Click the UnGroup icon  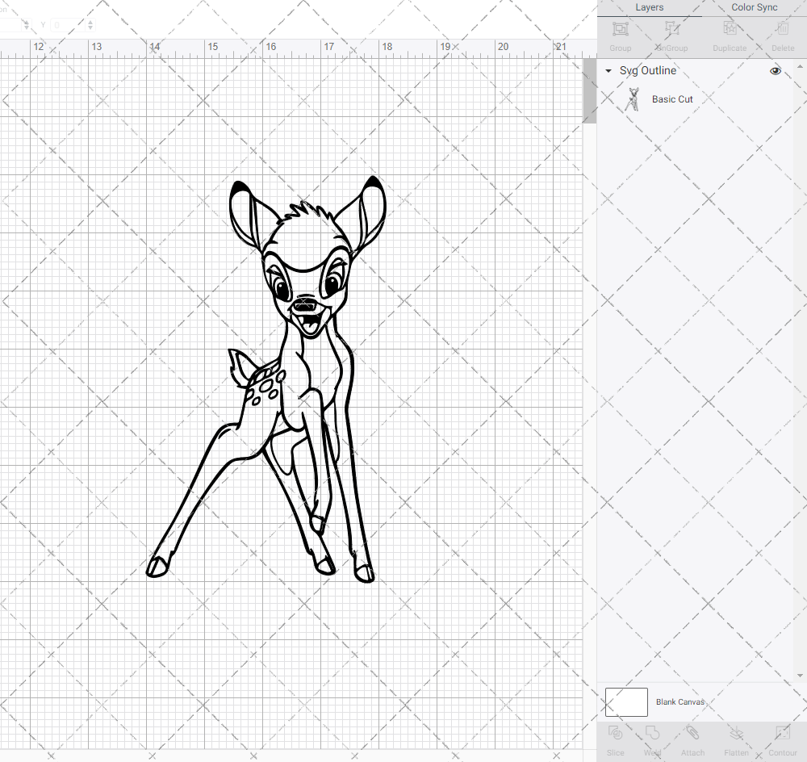[x=671, y=29]
